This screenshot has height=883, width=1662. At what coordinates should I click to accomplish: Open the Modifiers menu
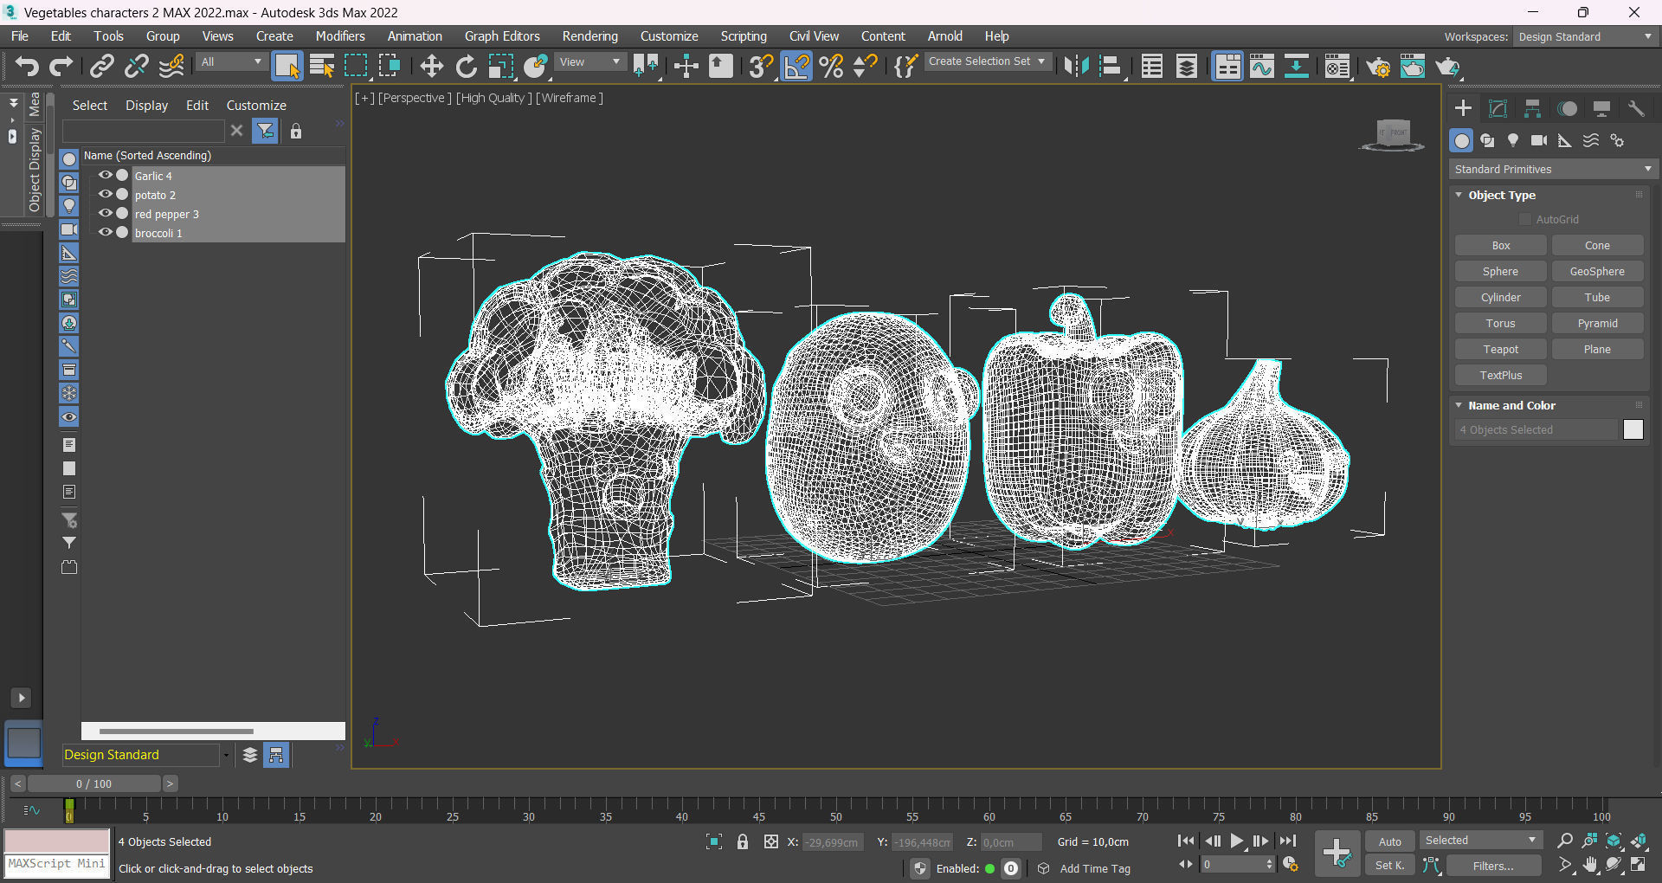(x=340, y=36)
